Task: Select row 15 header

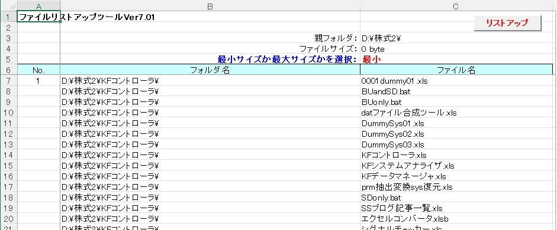Action: [x=8, y=166]
